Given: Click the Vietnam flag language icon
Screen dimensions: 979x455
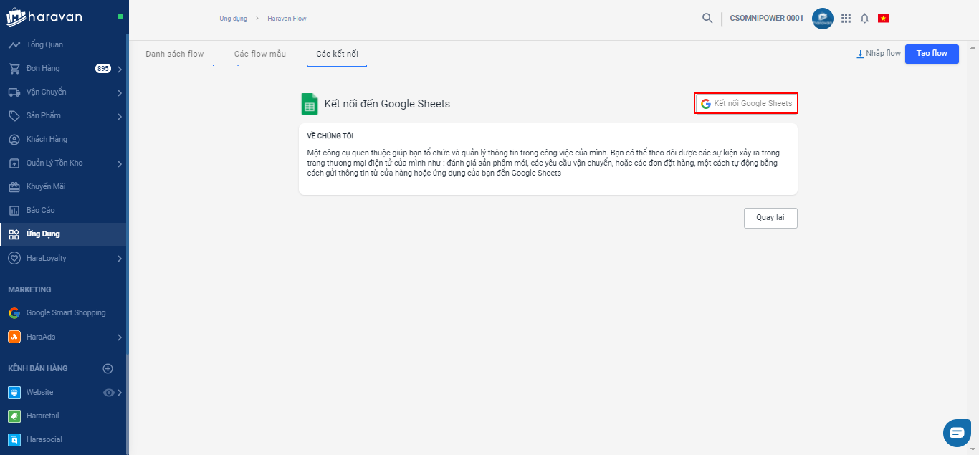Looking at the screenshot, I should pyautogui.click(x=883, y=19).
